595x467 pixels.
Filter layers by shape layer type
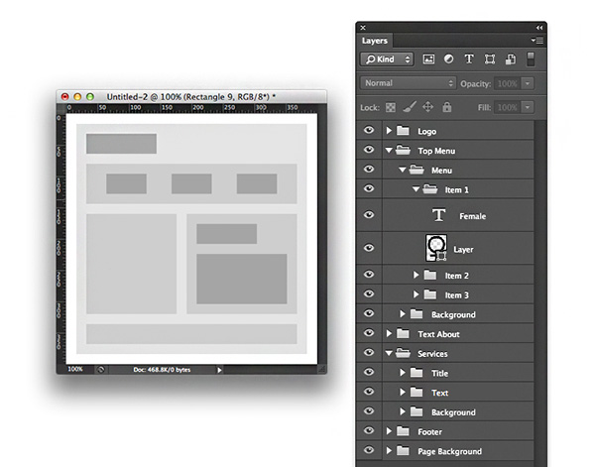[x=488, y=59]
